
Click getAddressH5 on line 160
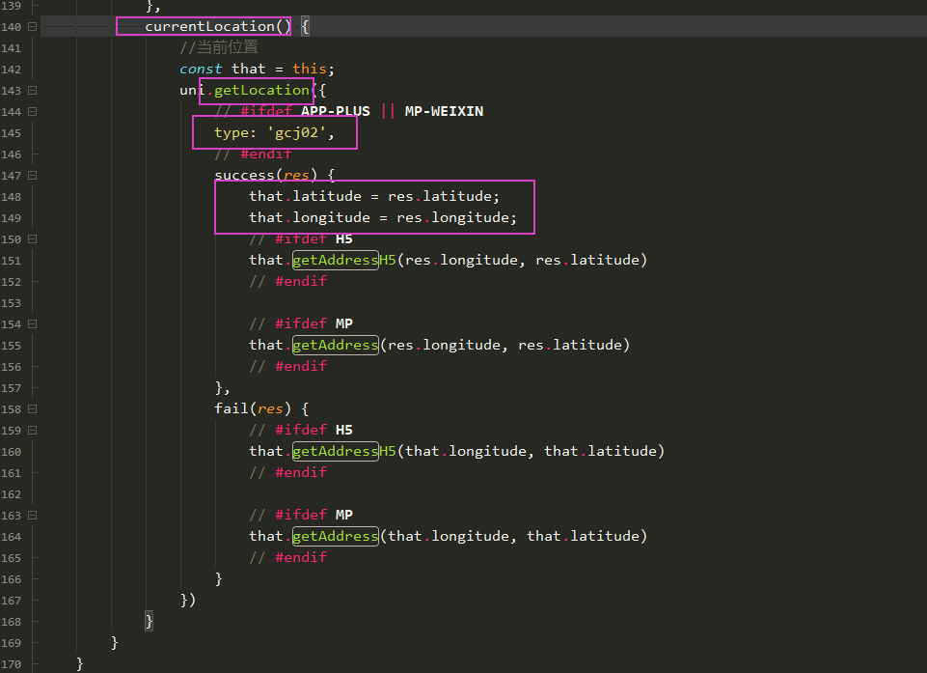pyautogui.click(x=344, y=451)
